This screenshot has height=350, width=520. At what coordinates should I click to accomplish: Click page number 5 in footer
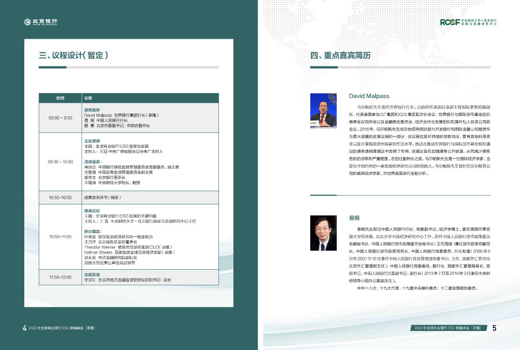pyautogui.click(x=495, y=328)
